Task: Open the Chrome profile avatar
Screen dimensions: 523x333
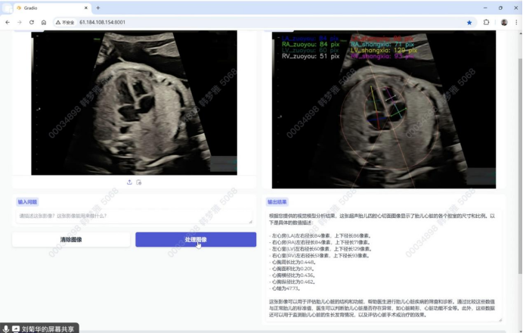Action: pyautogui.click(x=503, y=23)
